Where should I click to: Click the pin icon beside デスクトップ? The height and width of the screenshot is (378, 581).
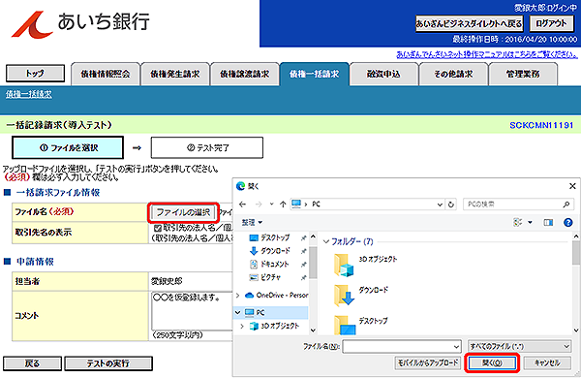pyautogui.click(x=304, y=237)
